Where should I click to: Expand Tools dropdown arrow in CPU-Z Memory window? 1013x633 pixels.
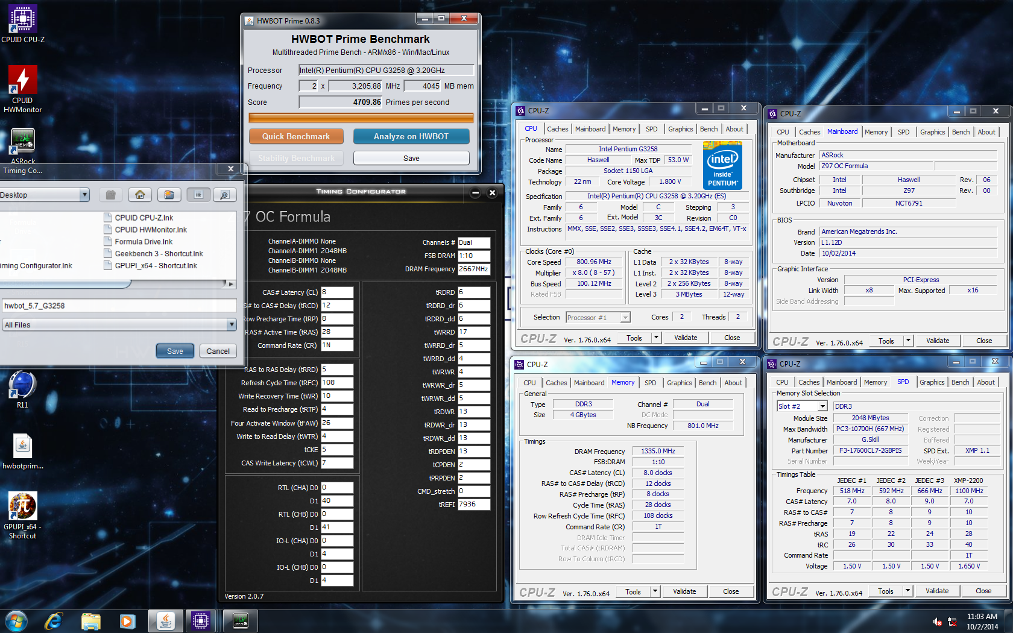(x=655, y=591)
